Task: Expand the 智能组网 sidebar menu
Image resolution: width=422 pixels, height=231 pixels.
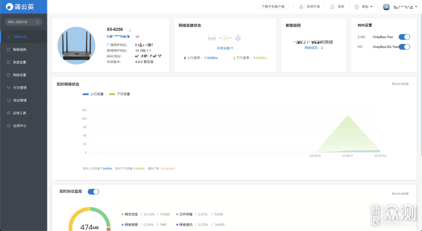Action: (x=23, y=50)
